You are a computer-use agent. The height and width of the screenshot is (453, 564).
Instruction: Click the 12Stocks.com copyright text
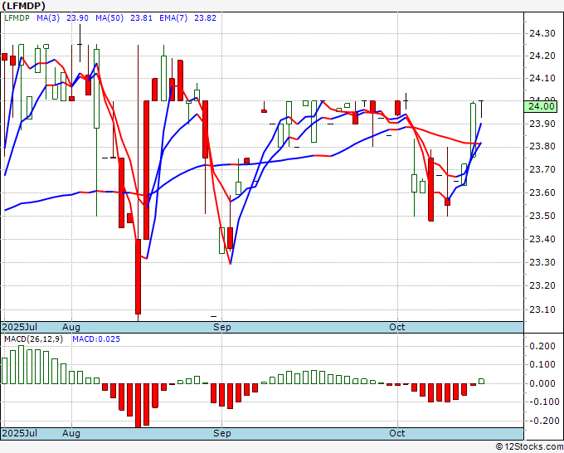pos(529,447)
